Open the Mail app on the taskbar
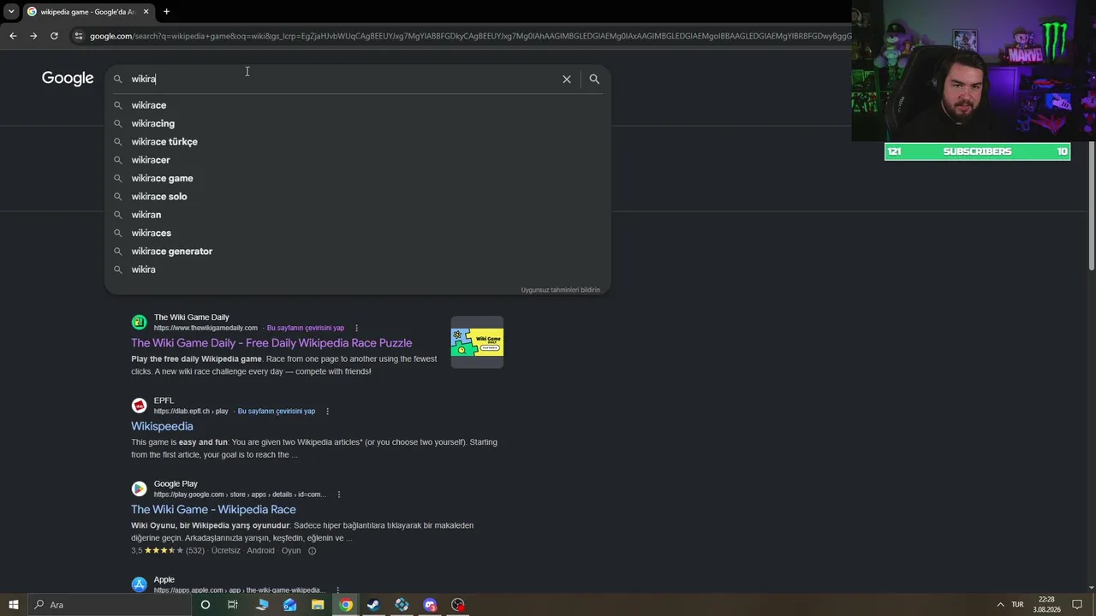 click(x=290, y=605)
